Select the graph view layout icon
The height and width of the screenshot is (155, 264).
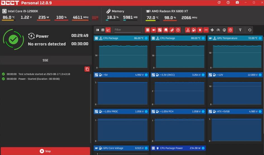tap(108, 30)
